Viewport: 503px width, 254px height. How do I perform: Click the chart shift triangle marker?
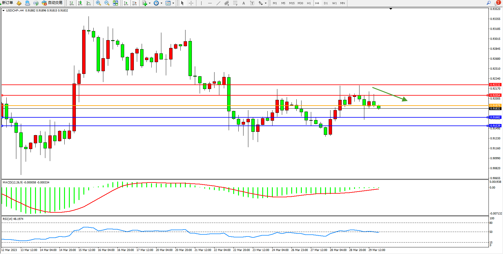tap(391, 9)
